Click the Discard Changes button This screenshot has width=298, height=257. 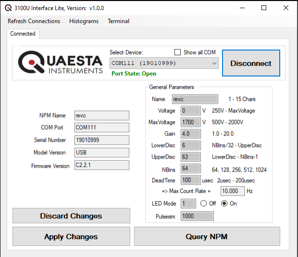point(71,216)
